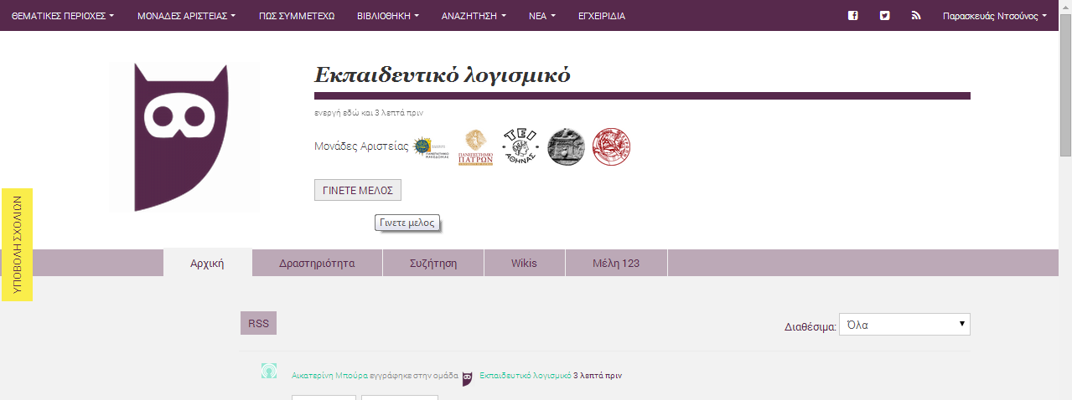Open the yellow ΥΠΟΒΟΛΗ ΣΧΟΛΙΩΝ side tab
Viewport: 1072px width, 400px height.
pos(17,244)
